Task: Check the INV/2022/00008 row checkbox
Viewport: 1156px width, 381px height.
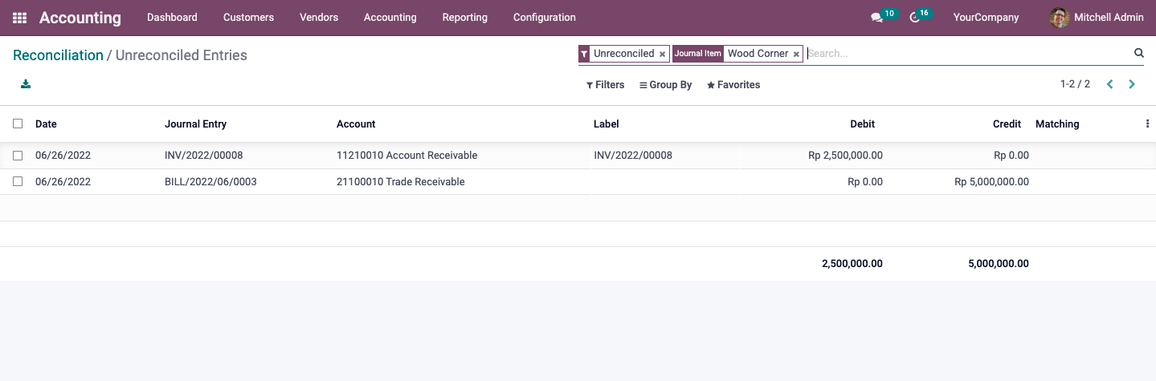Action: click(18, 156)
